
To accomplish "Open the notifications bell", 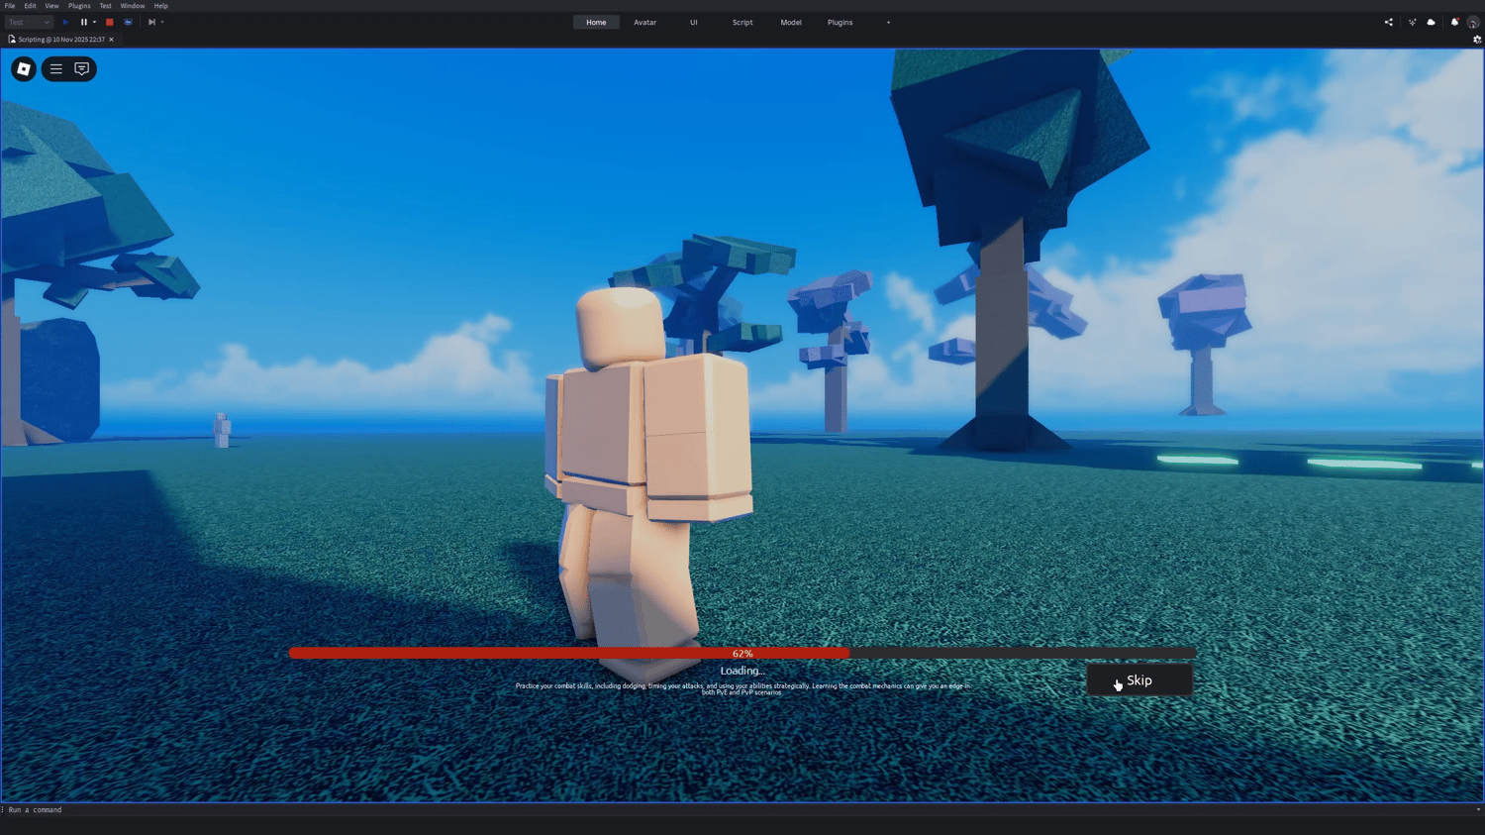I will pyautogui.click(x=1454, y=22).
